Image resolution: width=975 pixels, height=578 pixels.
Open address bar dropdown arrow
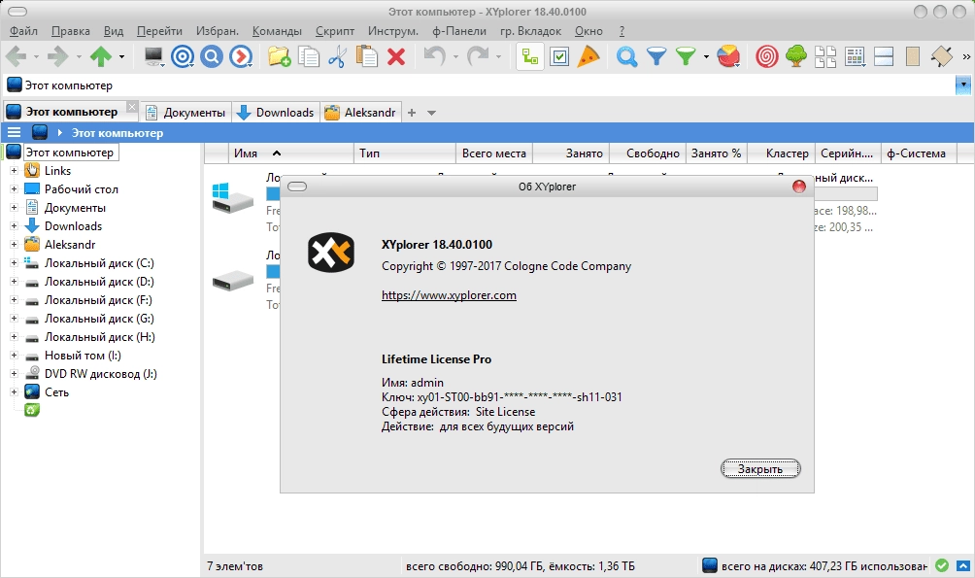click(x=963, y=84)
